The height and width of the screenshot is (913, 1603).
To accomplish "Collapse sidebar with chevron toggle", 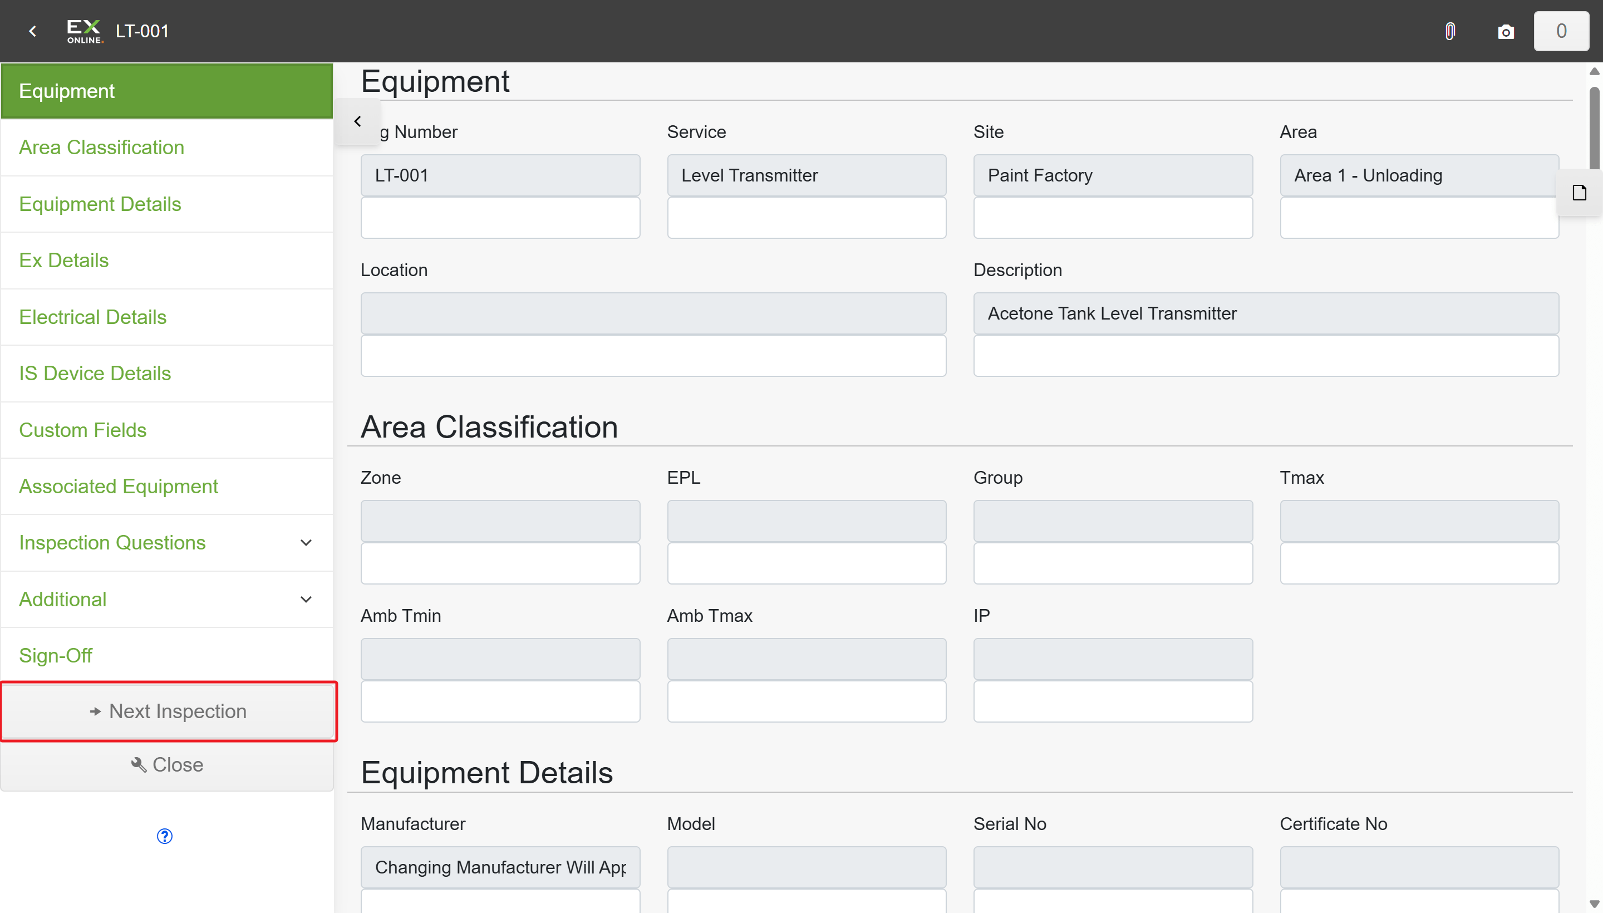I will coord(357,121).
